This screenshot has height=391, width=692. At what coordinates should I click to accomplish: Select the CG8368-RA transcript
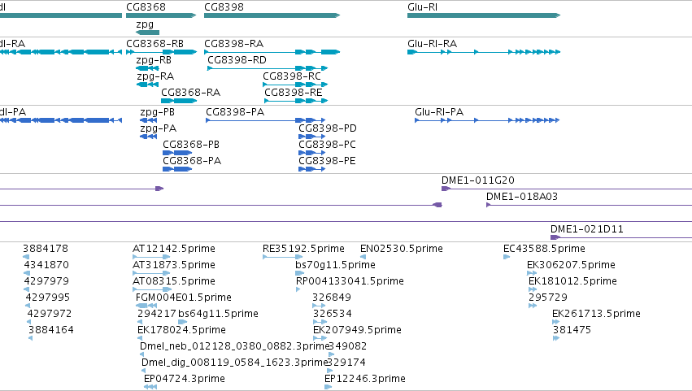(x=179, y=101)
